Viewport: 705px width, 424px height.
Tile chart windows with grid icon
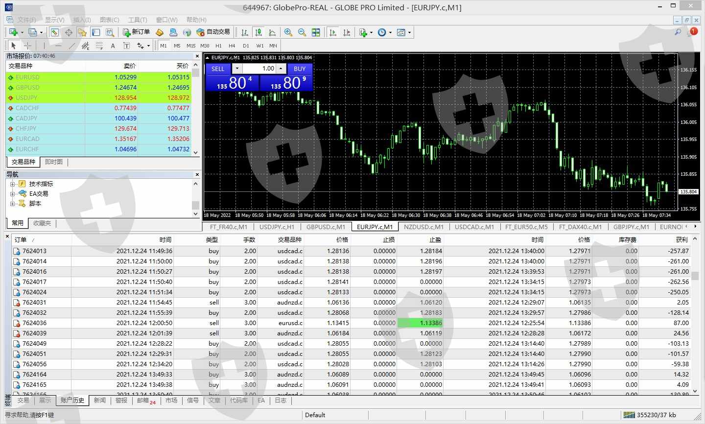(x=316, y=32)
